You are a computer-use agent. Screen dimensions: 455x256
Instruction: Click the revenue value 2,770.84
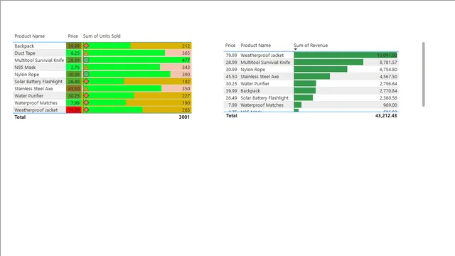(x=388, y=91)
